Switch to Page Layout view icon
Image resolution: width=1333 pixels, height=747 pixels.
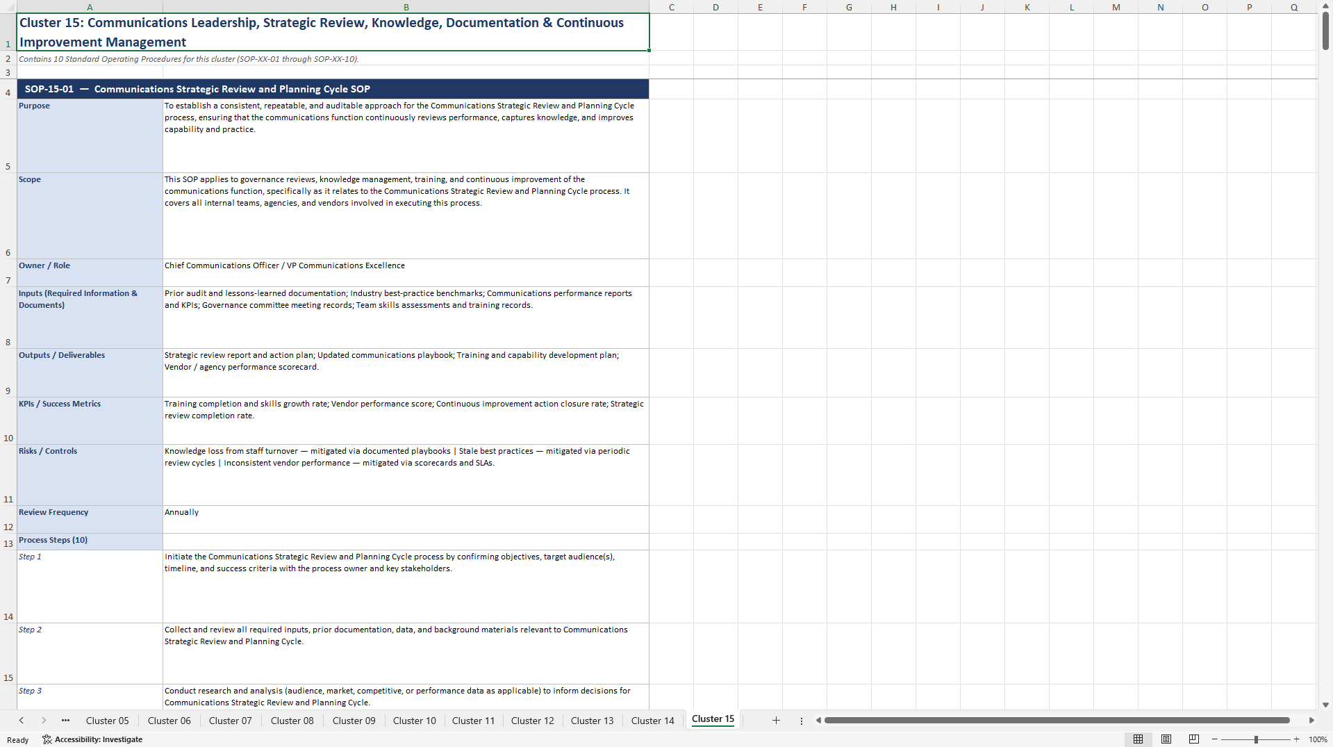tap(1166, 739)
